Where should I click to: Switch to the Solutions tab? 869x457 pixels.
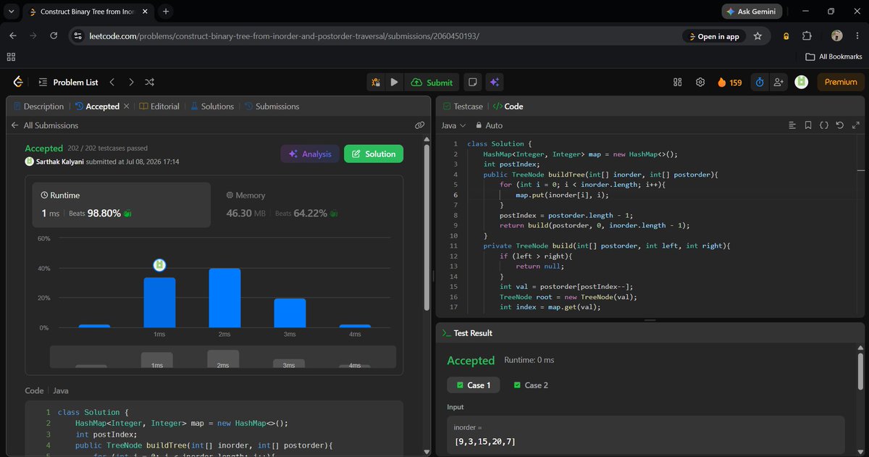[212, 106]
